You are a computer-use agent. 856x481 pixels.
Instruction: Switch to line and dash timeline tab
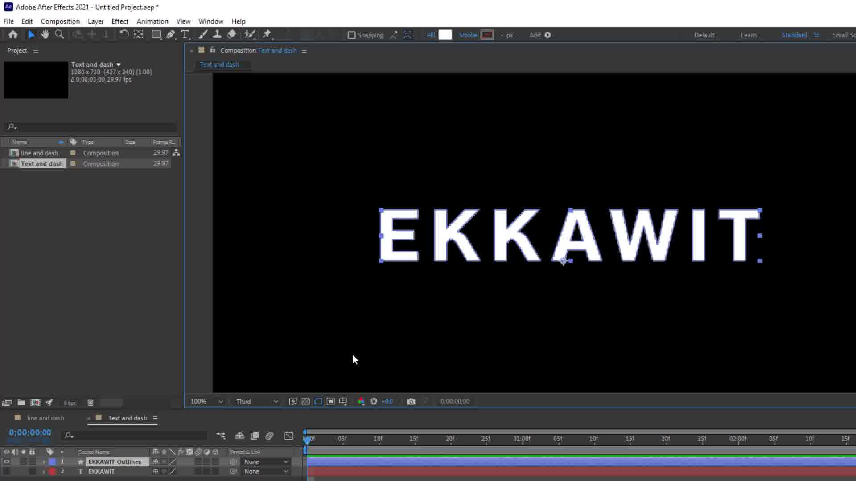[x=45, y=418]
